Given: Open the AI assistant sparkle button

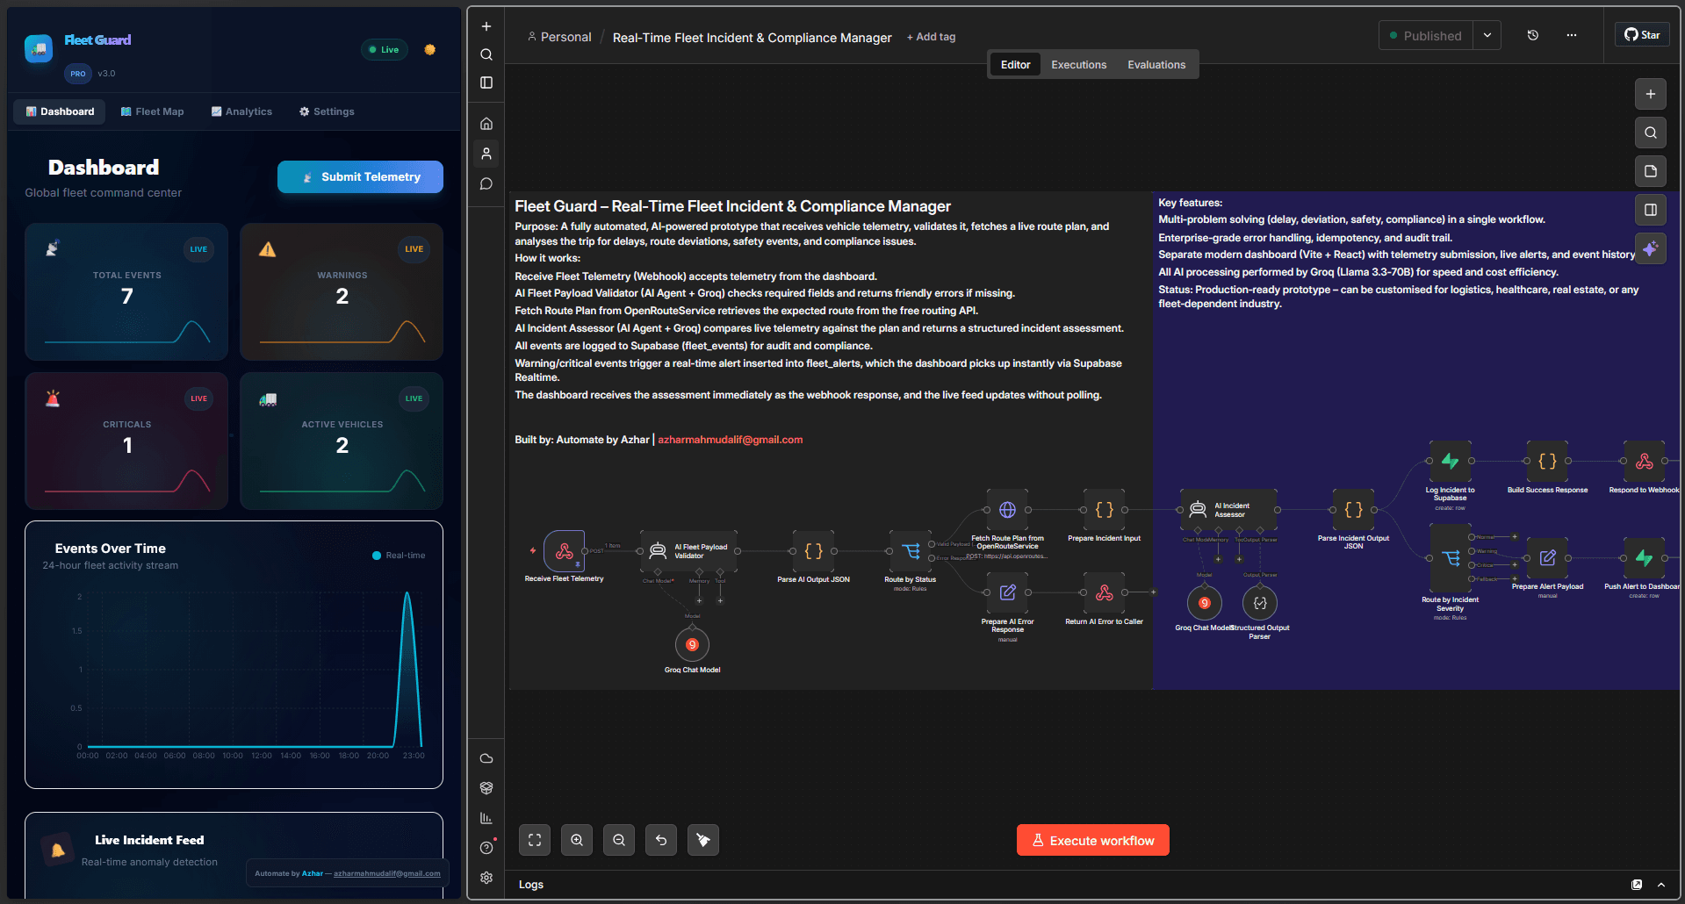Looking at the screenshot, I should coord(1651,248).
